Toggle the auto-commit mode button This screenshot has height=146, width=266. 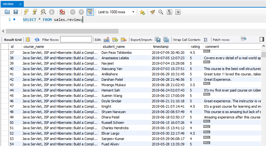pos(90,12)
